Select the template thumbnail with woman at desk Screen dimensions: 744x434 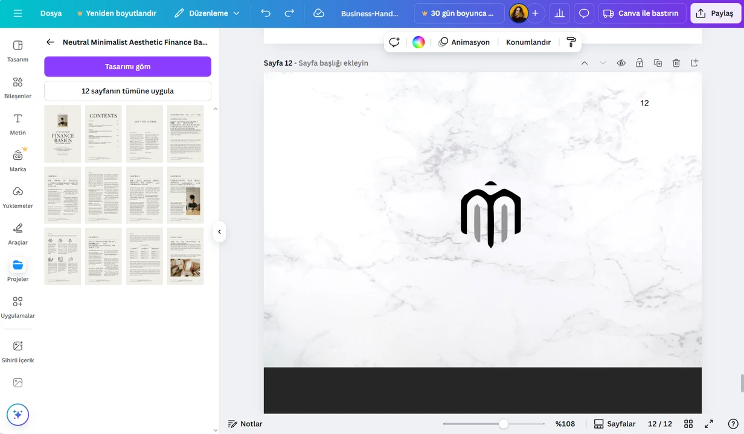185,195
